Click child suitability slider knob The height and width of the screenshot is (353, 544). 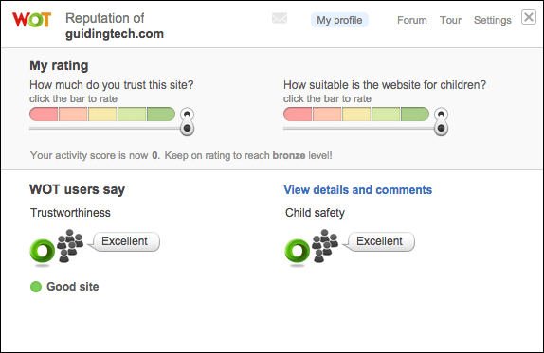(x=441, y=122)
